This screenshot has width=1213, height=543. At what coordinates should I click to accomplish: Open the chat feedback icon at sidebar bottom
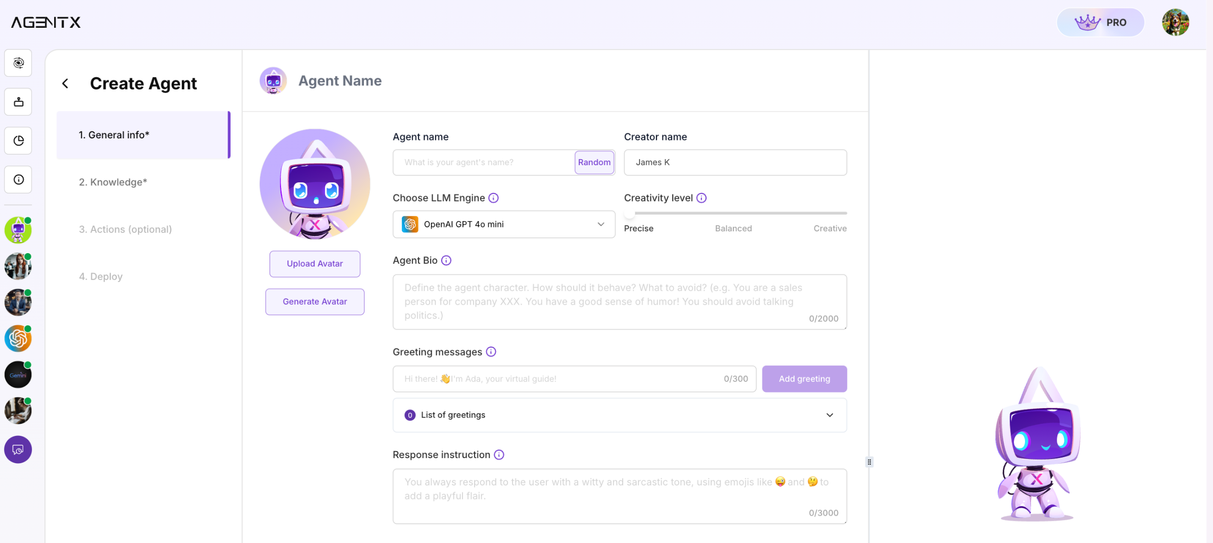[18, 450]
